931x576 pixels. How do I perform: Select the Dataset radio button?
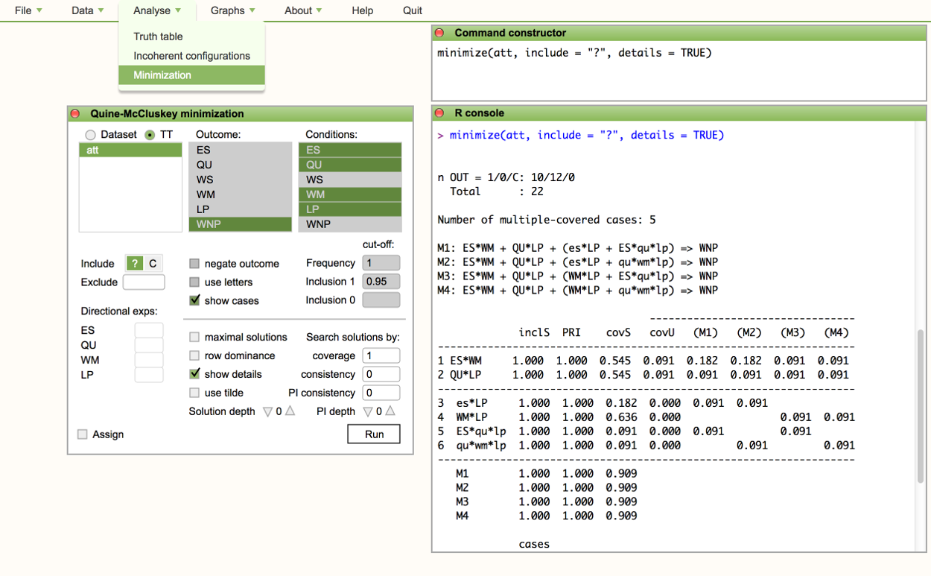(x=91, y=135)
